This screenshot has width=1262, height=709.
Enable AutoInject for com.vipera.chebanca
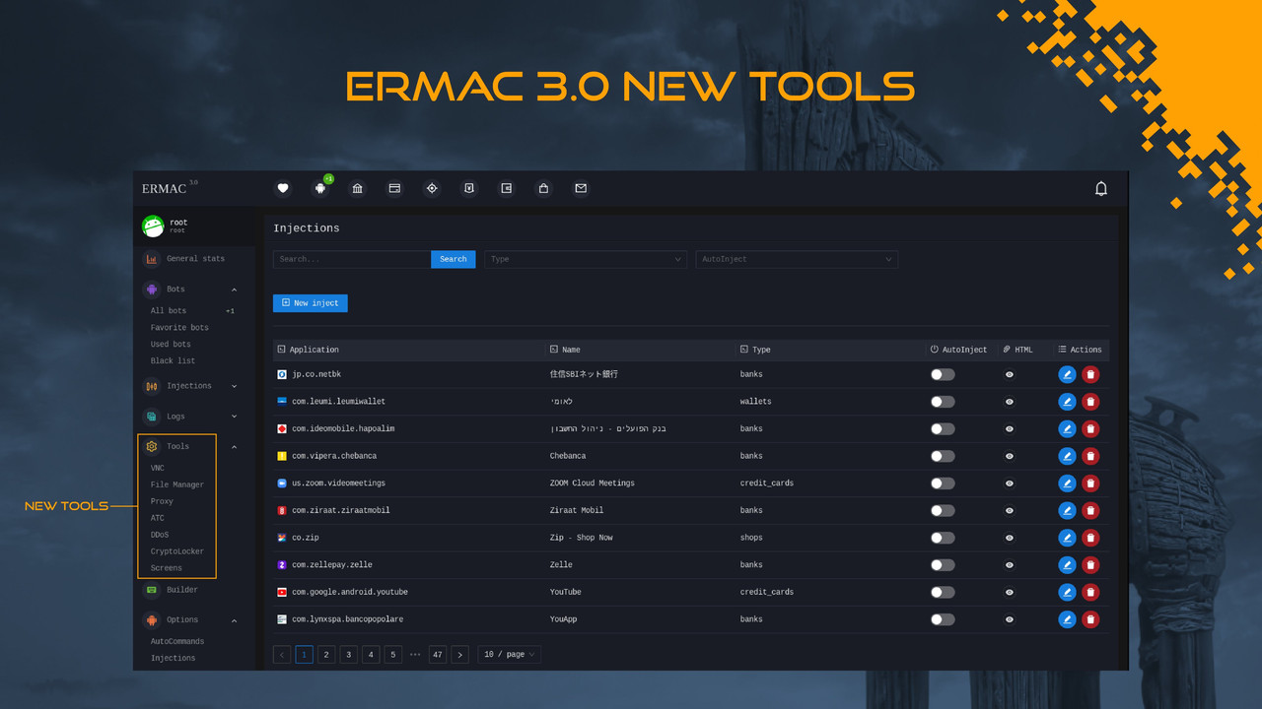[x=943, y=456]
